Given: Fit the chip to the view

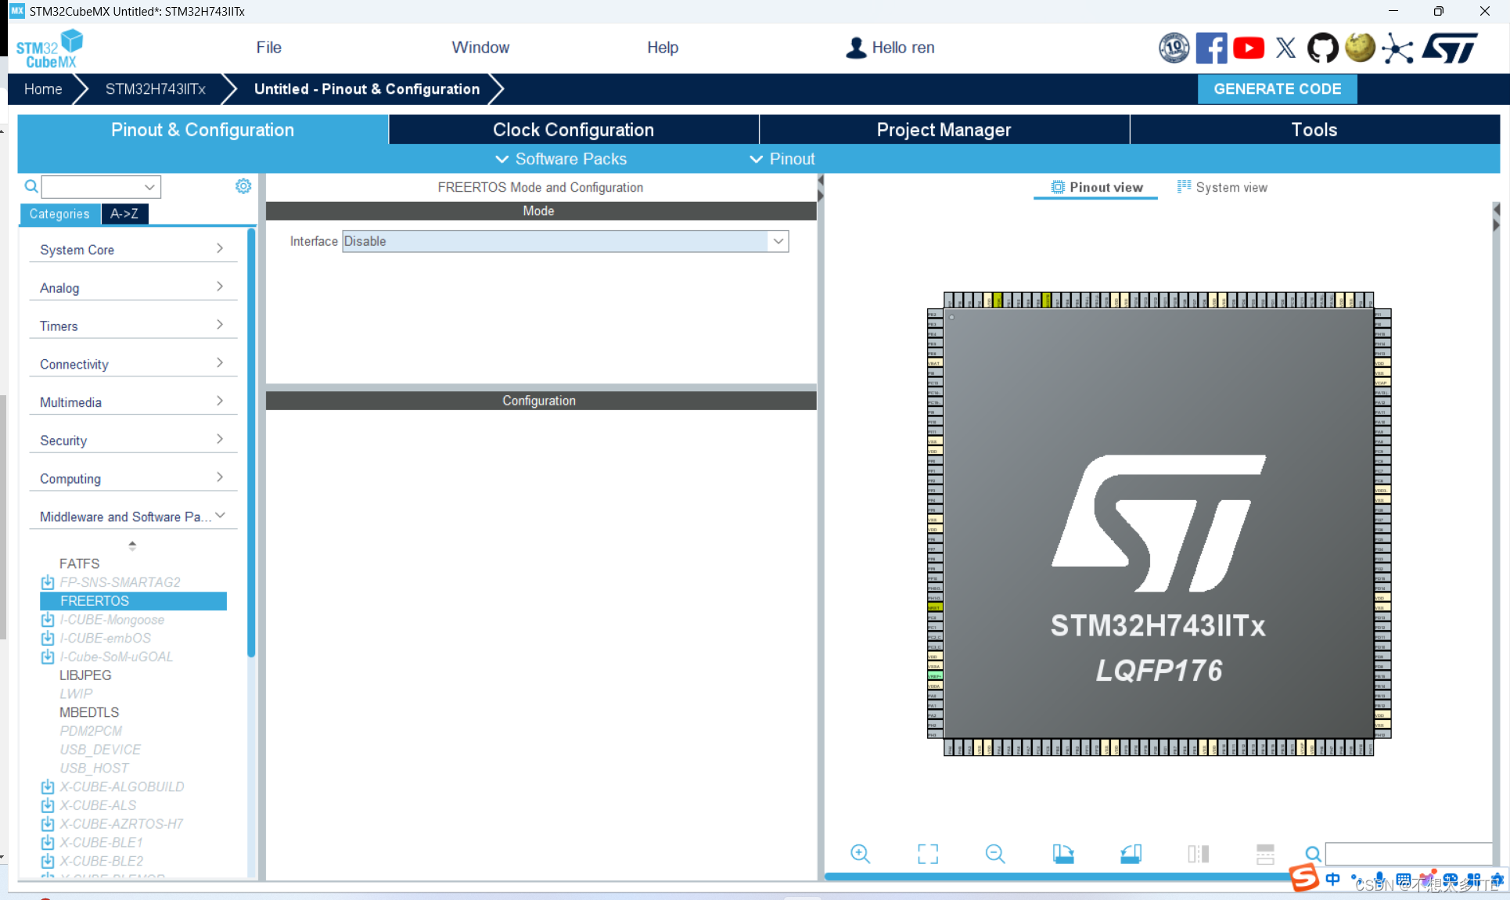Looking at the screenshot, I should [927, 854].
